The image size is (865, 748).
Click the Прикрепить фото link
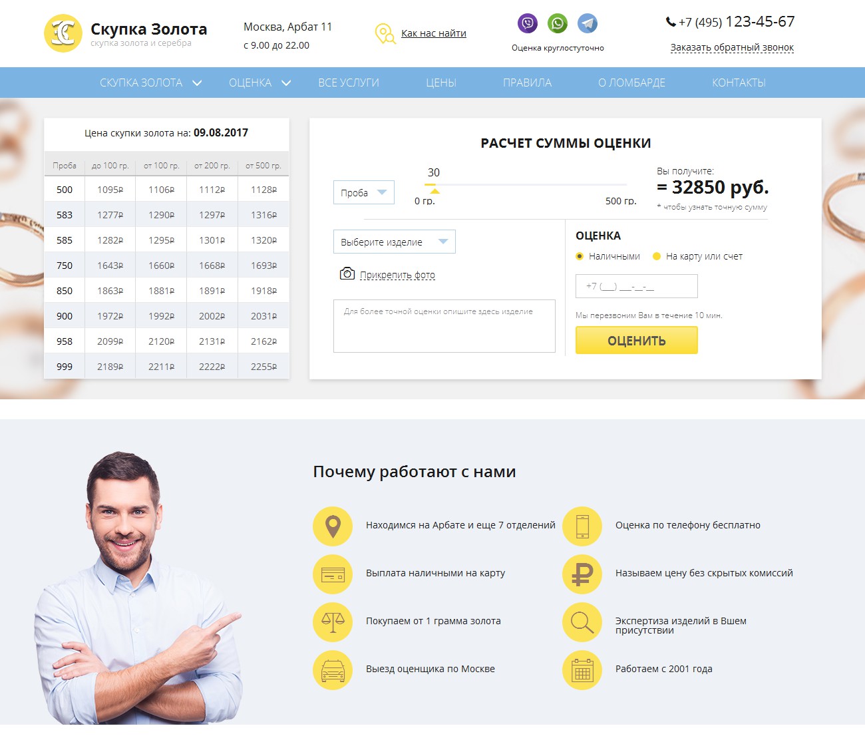pos(397,275)
